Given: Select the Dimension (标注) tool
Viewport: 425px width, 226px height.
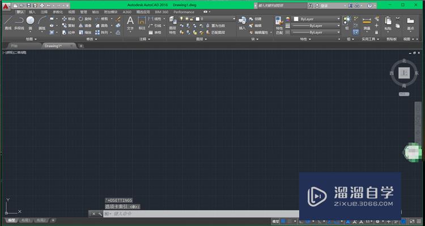Looking at the screenshot, I should tap(142, 23).
